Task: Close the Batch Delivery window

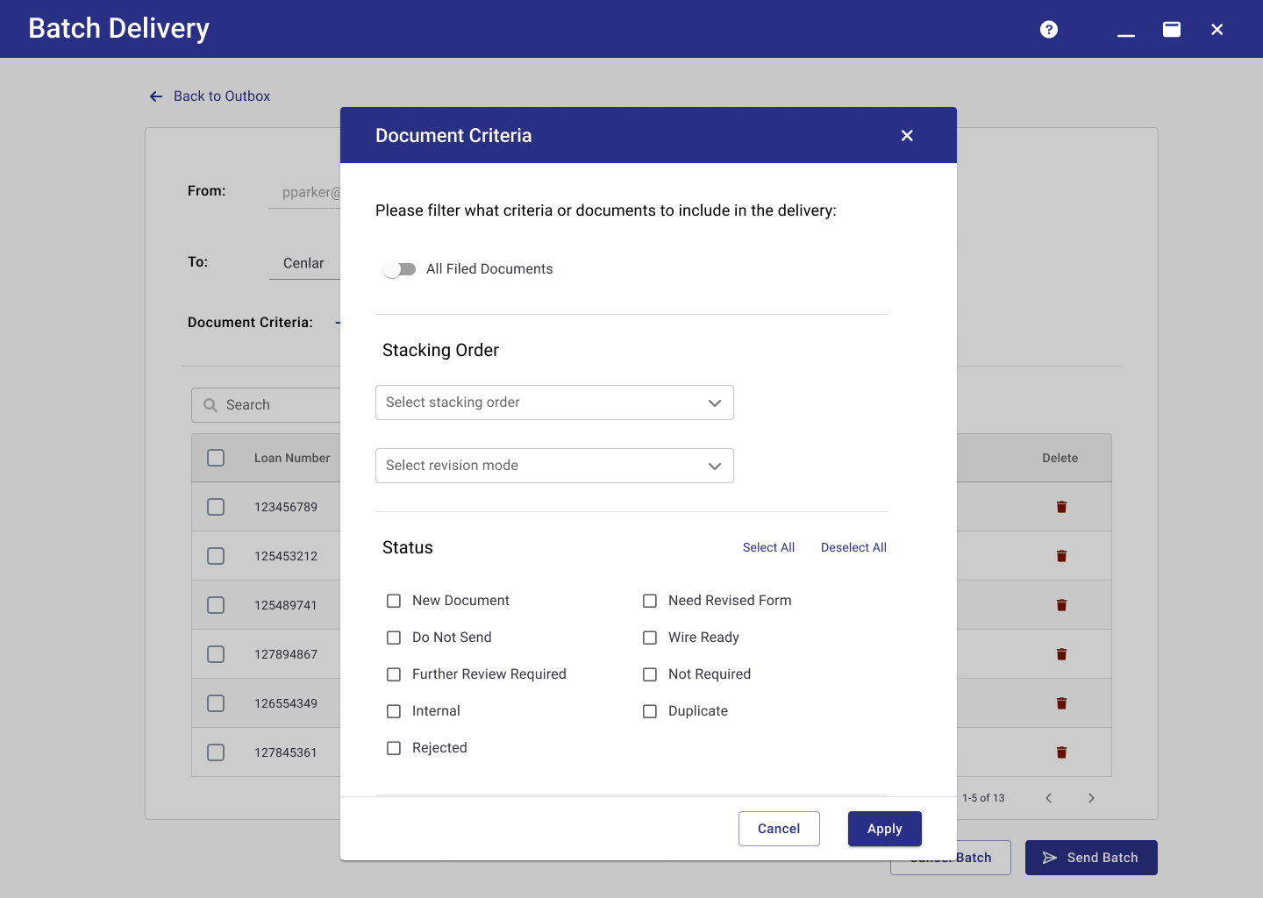Action: [x=1217, y=30]
